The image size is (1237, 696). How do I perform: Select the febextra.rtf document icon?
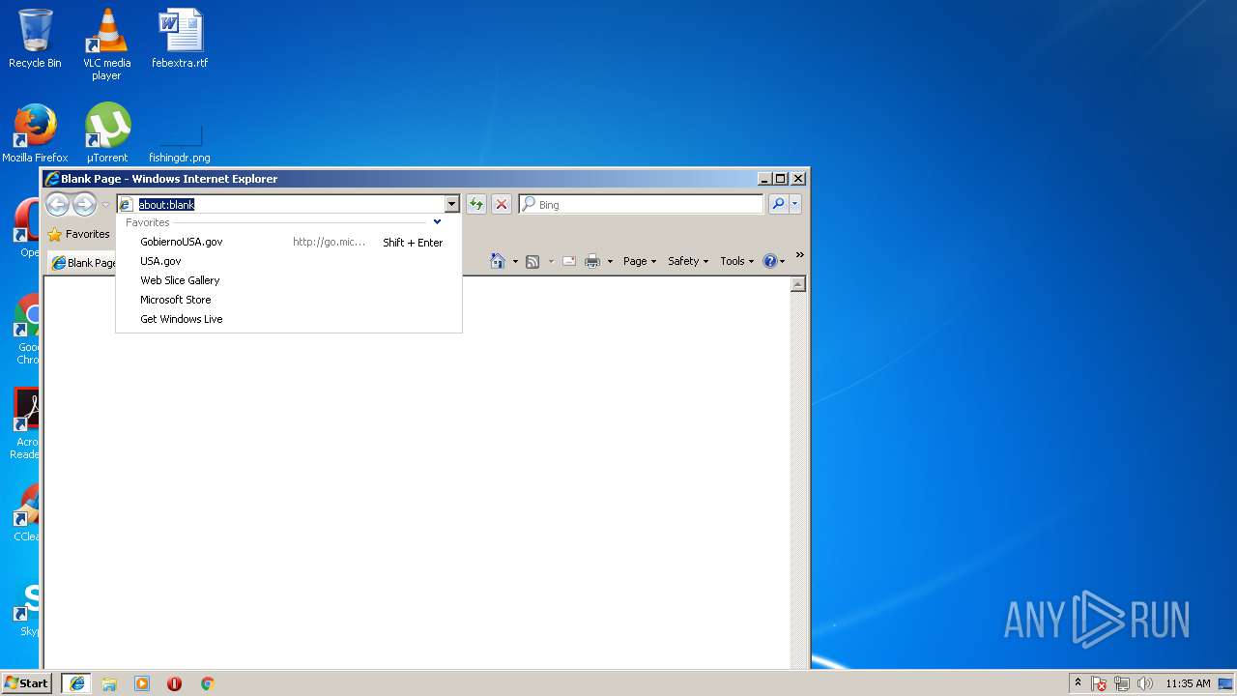180,39
